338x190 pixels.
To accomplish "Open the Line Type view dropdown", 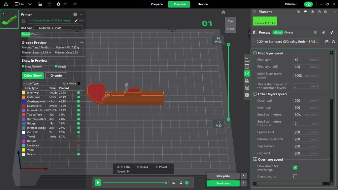I will (x=38, y=83).
